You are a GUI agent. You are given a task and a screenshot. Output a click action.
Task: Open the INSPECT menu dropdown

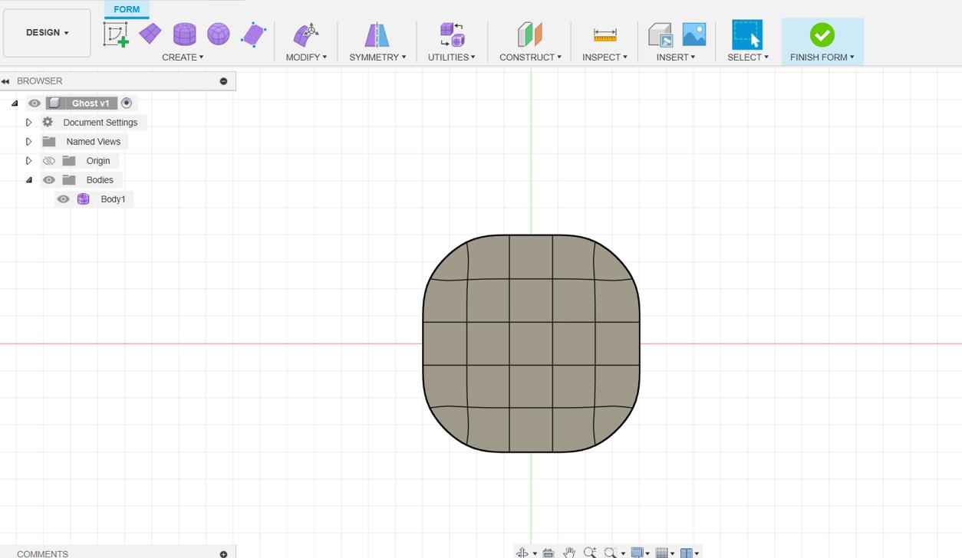[x=605, y=57]
